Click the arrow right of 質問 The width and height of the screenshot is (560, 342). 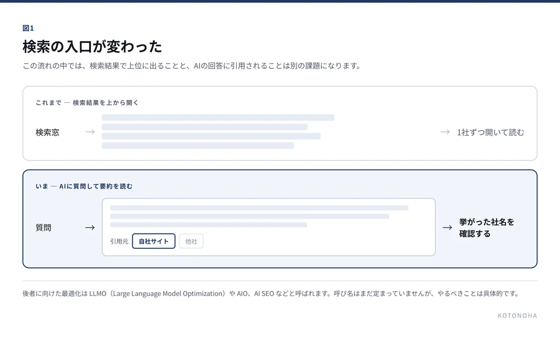coord(90,228)
